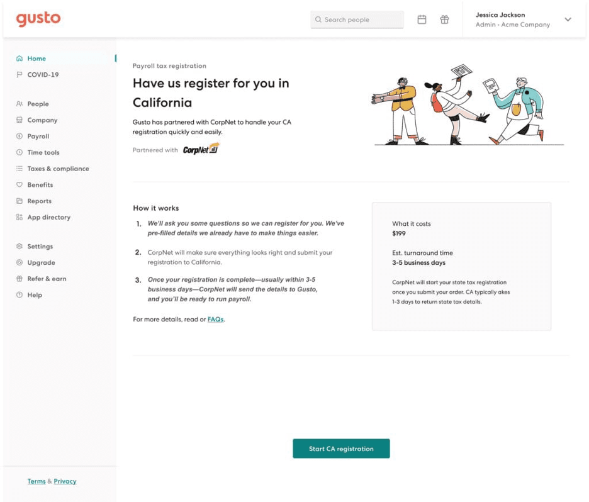Go to Benefits in sidebar

pyautogui.click(x=40, y=185)
